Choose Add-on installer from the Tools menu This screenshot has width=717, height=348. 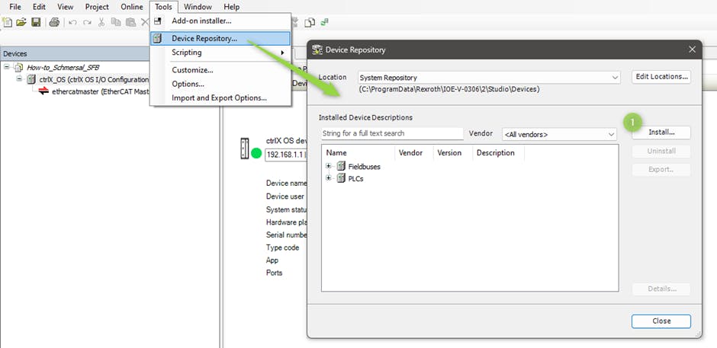tap(201, 21)
